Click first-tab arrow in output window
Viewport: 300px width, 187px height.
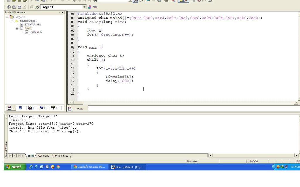coord(10,156)
